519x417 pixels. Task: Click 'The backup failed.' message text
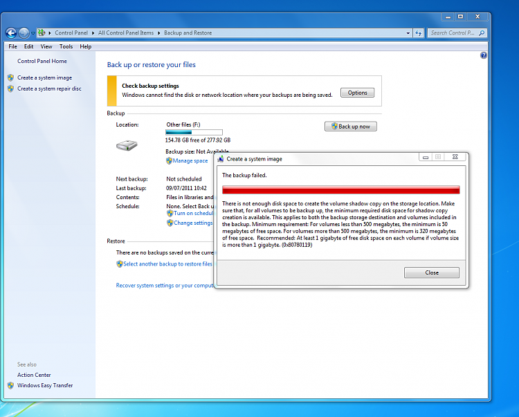click(244, 175)
